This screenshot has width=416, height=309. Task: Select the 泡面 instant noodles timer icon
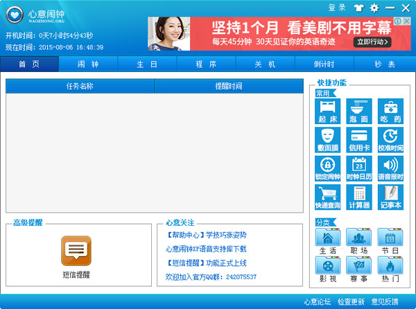pos(358,111)
